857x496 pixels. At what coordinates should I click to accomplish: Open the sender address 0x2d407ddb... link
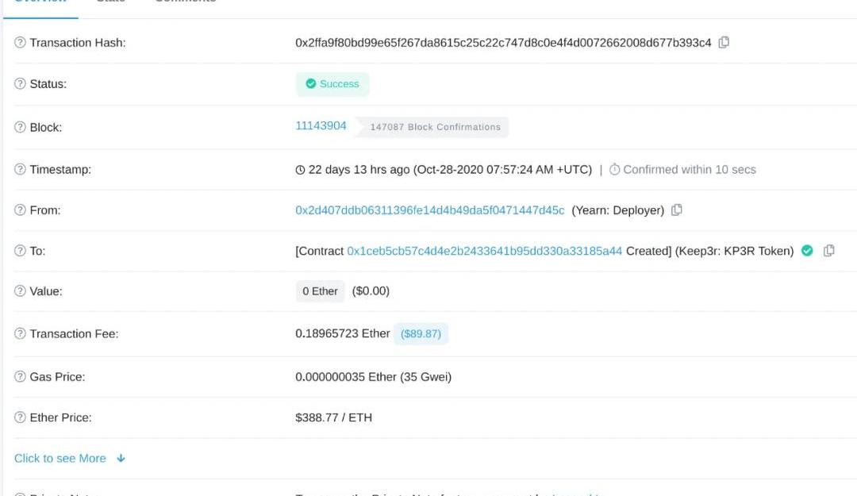(429, 210)
